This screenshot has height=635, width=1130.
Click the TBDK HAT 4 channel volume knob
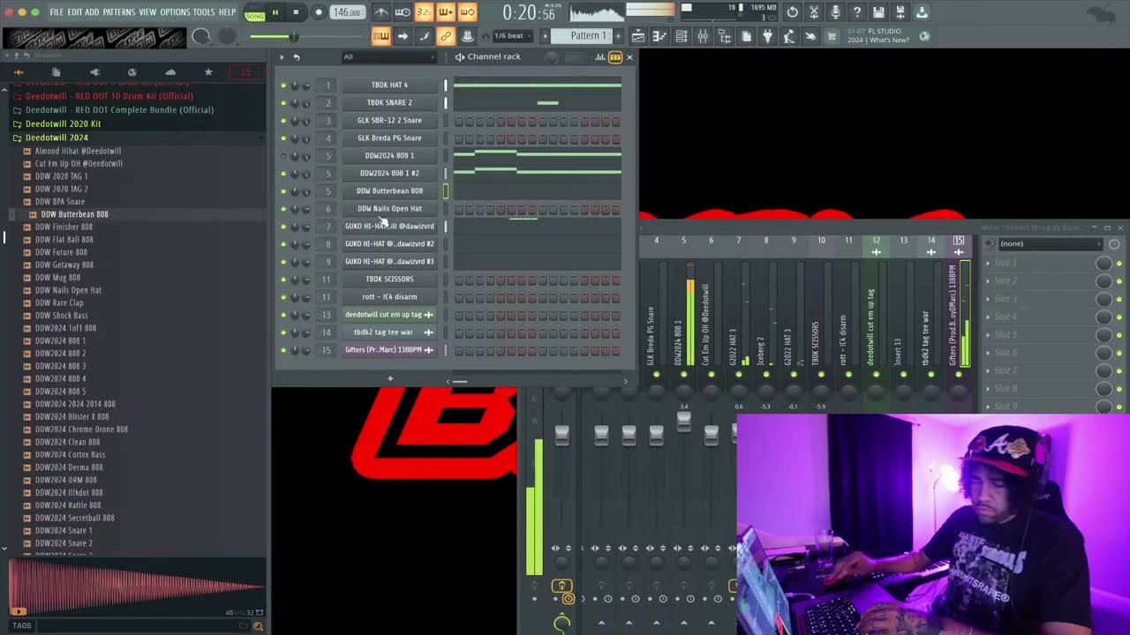click(x=306, y=86)
